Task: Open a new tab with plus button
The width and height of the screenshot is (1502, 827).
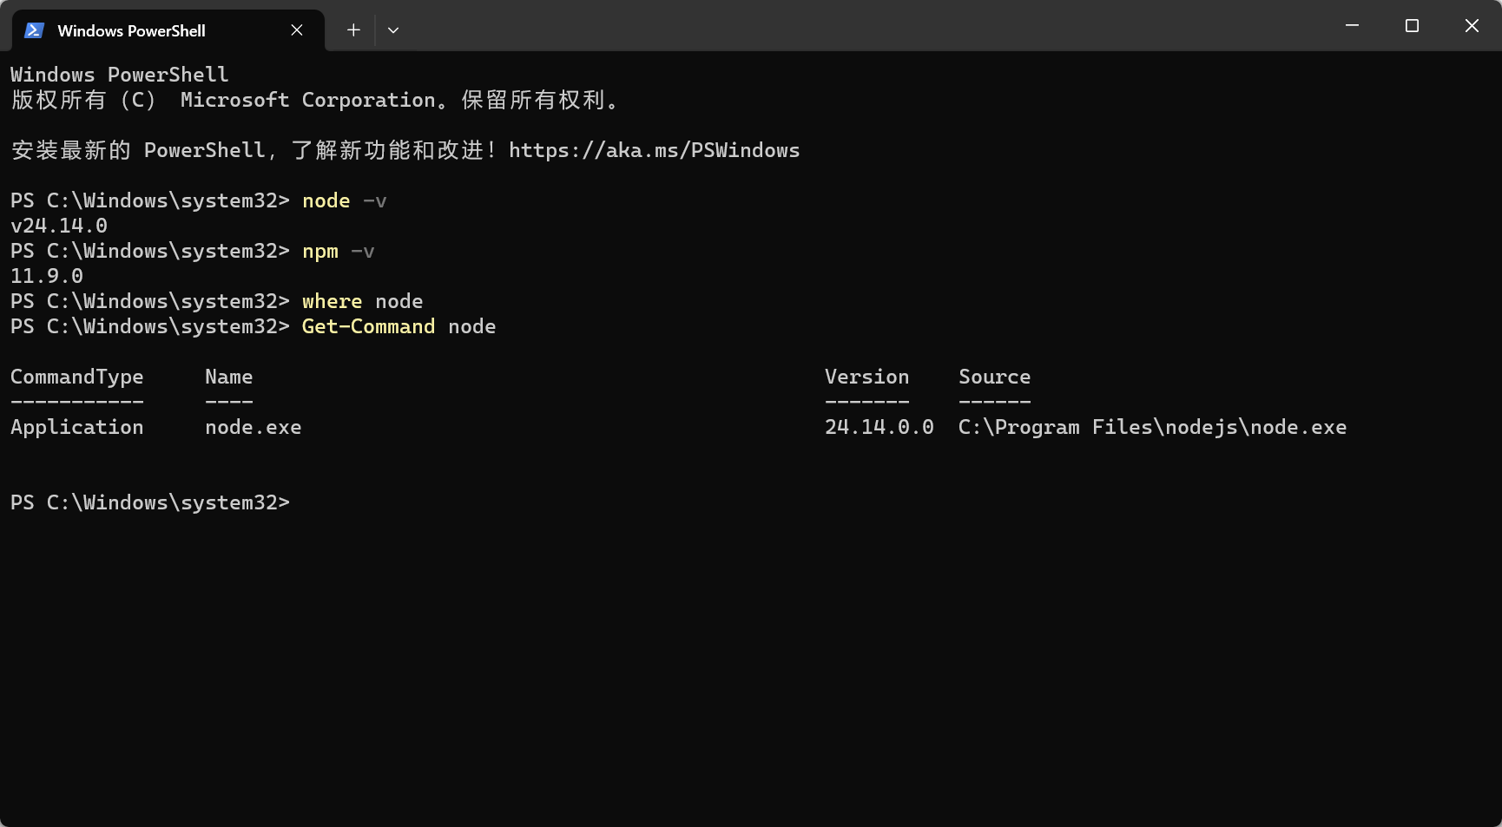Action: tap(353, 30)
